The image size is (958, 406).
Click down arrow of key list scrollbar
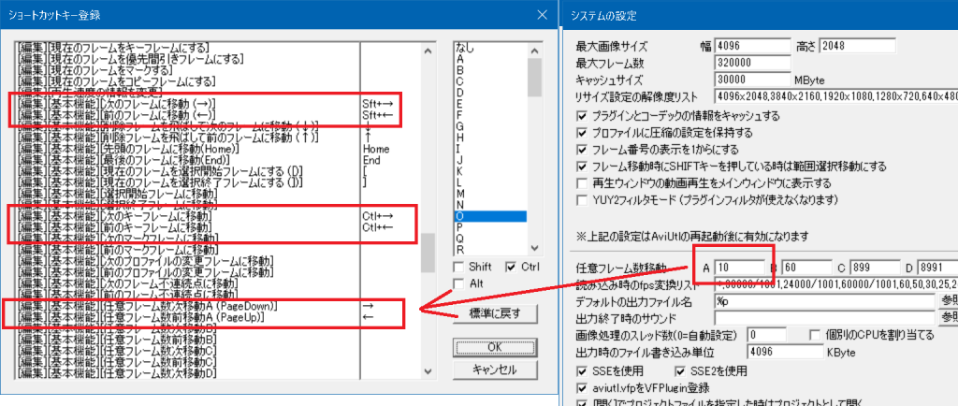tap(534, 247)
